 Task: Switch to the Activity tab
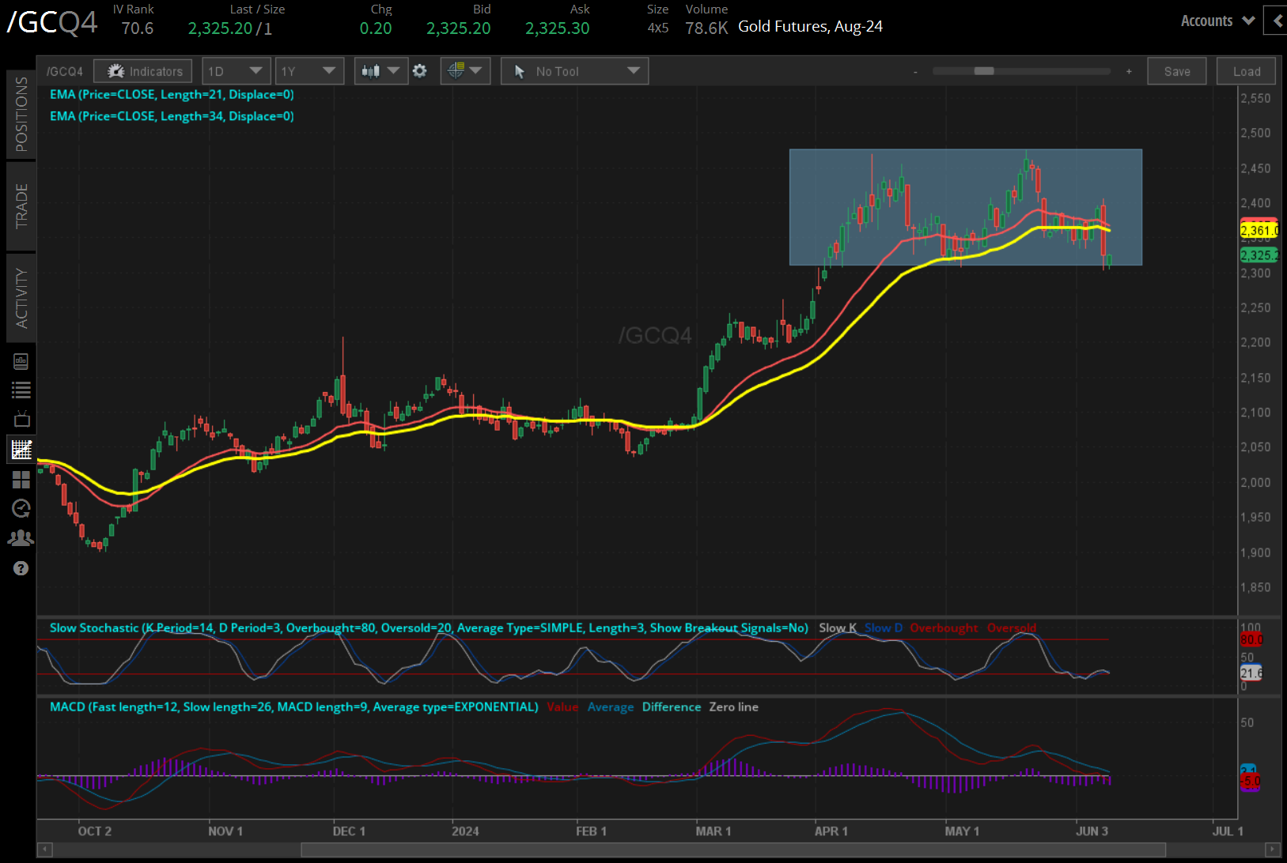pos(21,298)
